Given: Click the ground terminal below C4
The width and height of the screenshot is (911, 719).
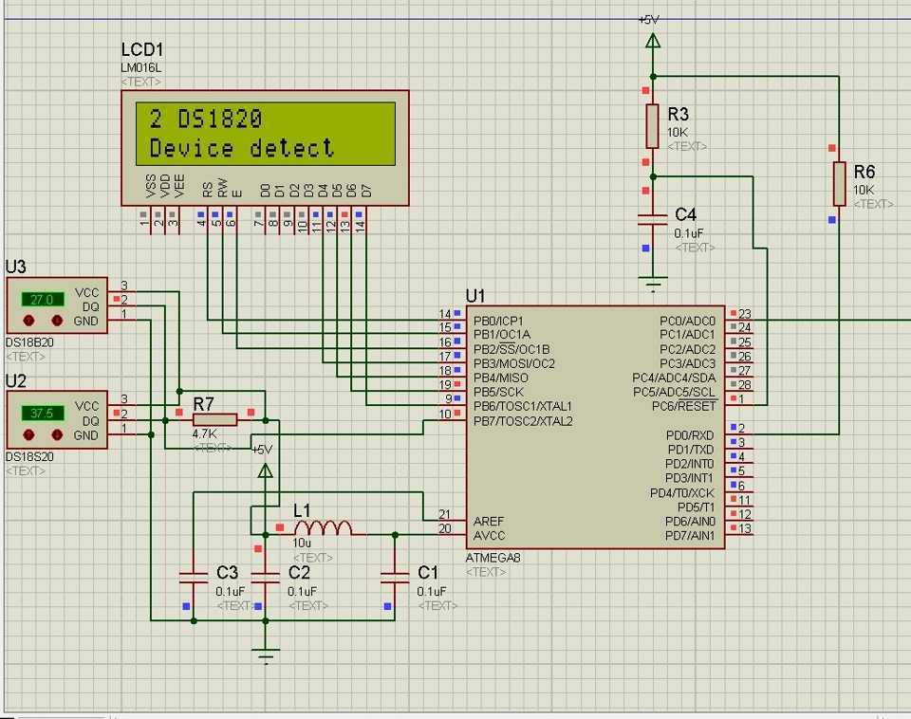Looking at the screenshot, I should pos(653,284).
